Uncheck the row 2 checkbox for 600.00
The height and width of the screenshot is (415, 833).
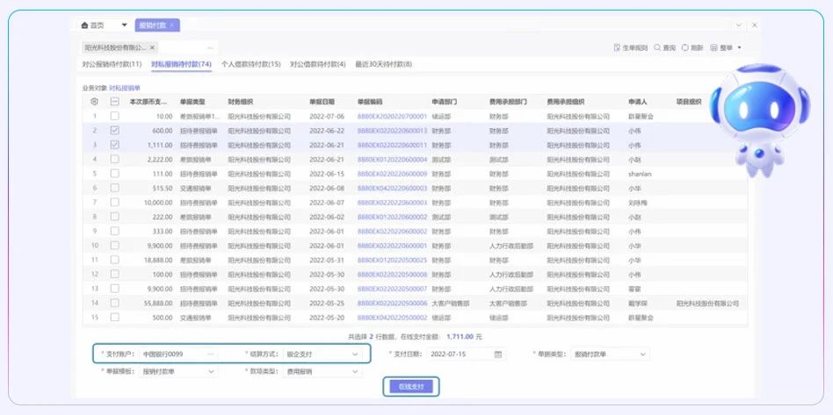pyautogui.click(x=114, y=130)
